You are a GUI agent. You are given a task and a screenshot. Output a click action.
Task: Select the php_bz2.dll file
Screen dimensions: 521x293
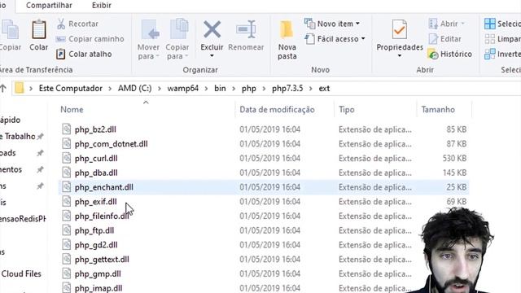click(95, 129)
